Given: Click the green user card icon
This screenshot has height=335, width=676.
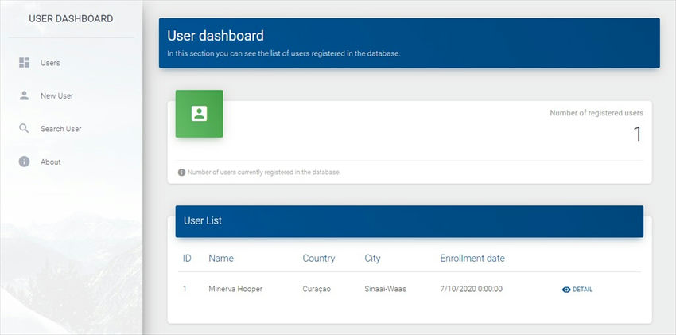Looking at the screenshot, I should pos(199,114).
